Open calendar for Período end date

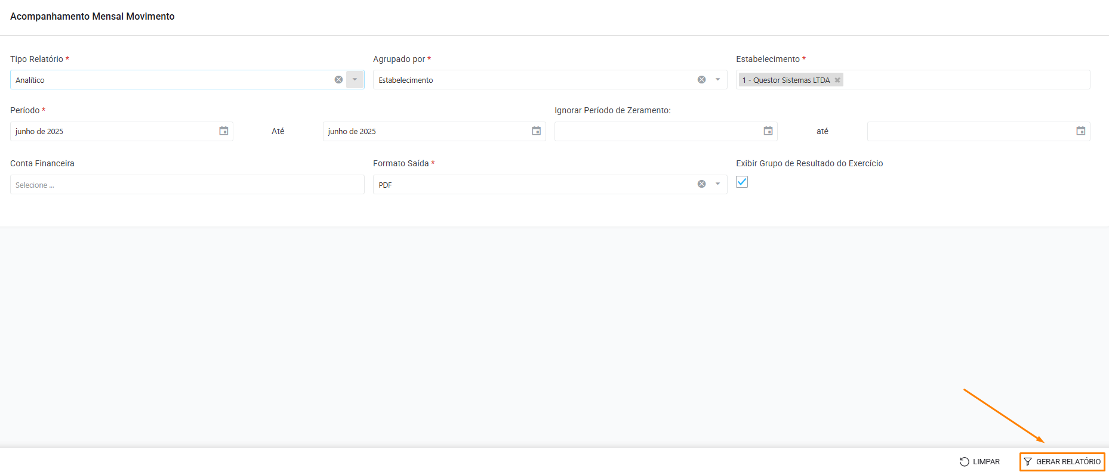coord(536,131)
